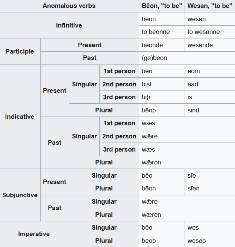Click the "tō bēonne" cell
The width and height of the screenshot is (235, 247).
pos(156,32)
